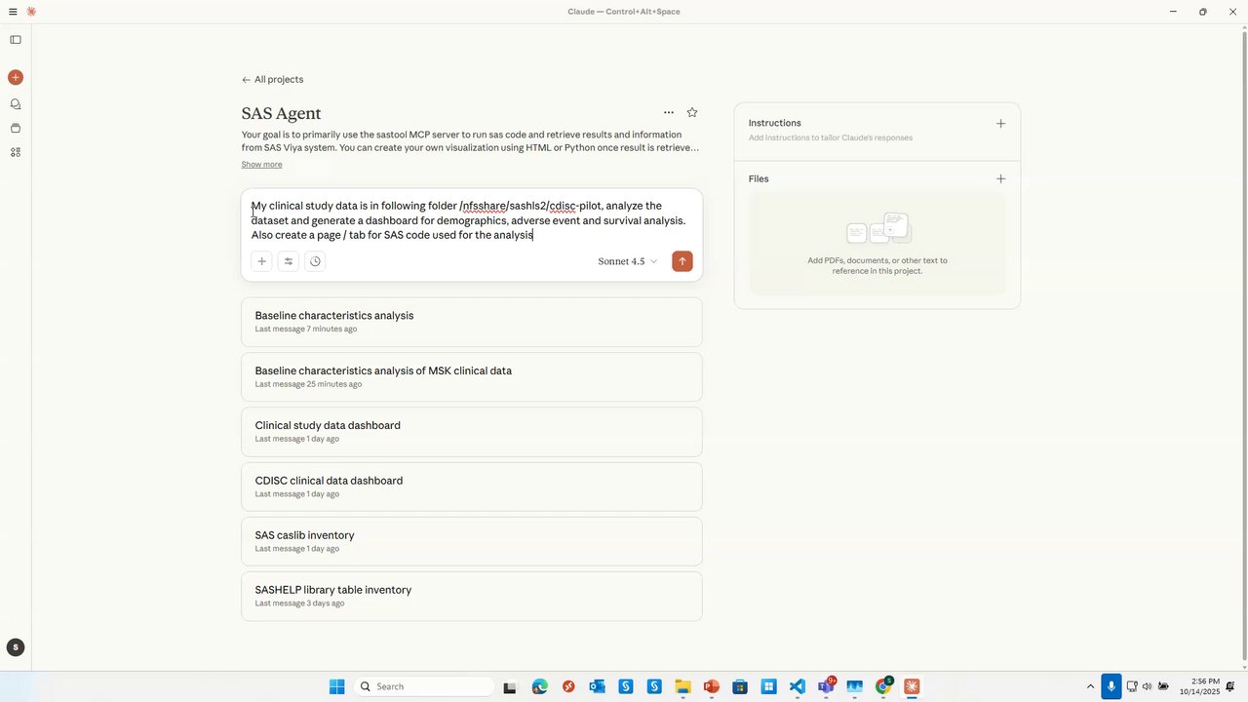Image resolution: width=1248 pixels, height=702 pixels.
Task: Open Microsoft Teams from taskbar
Action: point(826,686)
